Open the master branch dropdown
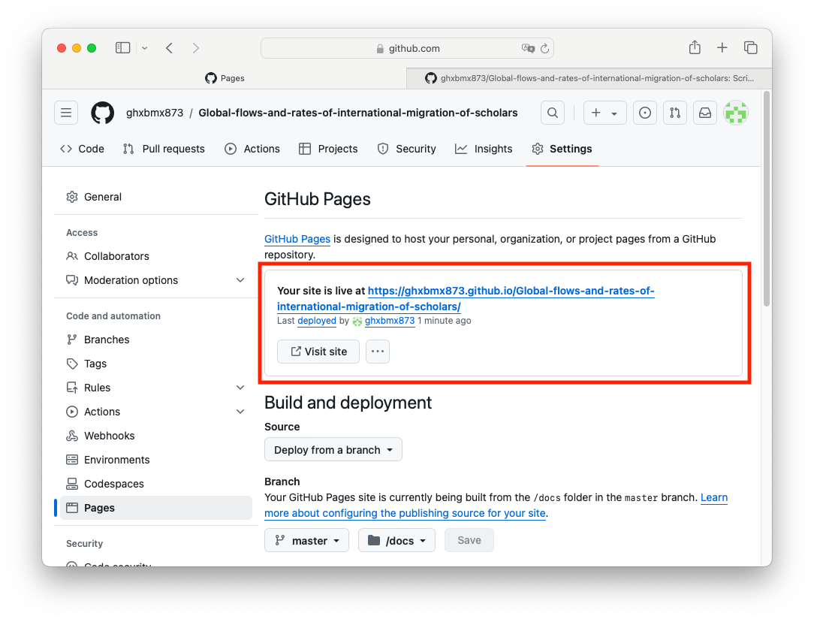This screenshot has width=814, height=622. pyautogui.click(x=307, y=541)
